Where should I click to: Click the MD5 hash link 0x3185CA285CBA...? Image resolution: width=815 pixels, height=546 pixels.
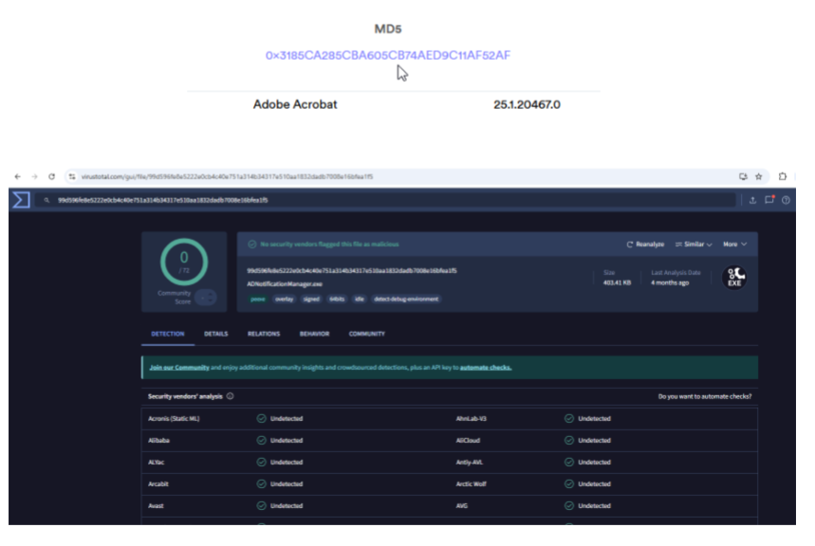(x=388, y=55)
